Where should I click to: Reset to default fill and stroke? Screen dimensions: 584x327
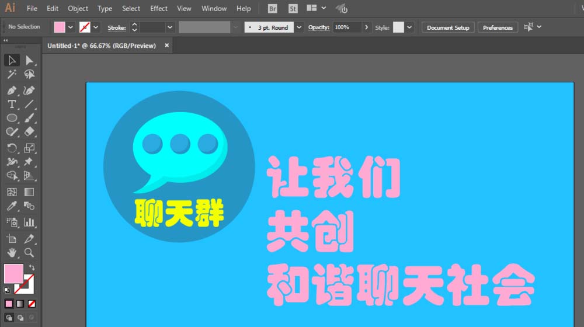(6, 290)
